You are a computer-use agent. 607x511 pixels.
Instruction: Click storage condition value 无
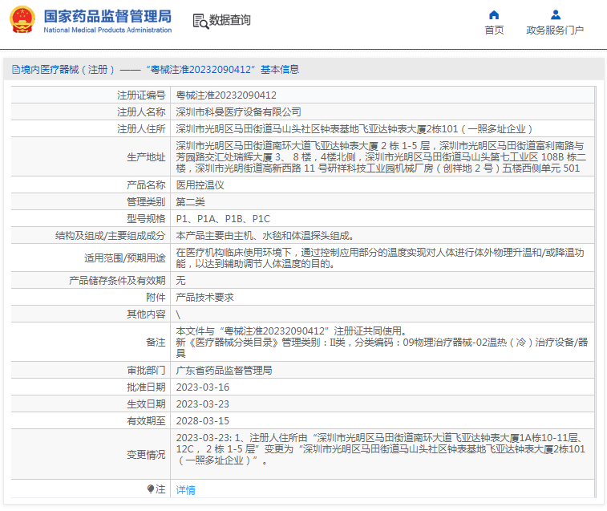pos(180,281)
